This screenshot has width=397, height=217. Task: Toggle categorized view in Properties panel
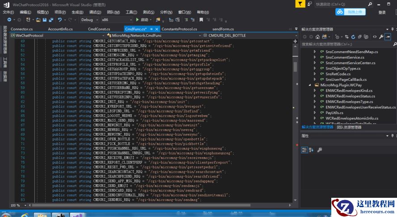coord(304,150)
